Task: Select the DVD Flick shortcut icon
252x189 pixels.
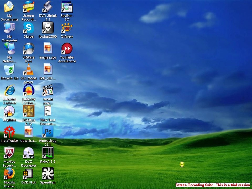Action: (x=29, y=174)
